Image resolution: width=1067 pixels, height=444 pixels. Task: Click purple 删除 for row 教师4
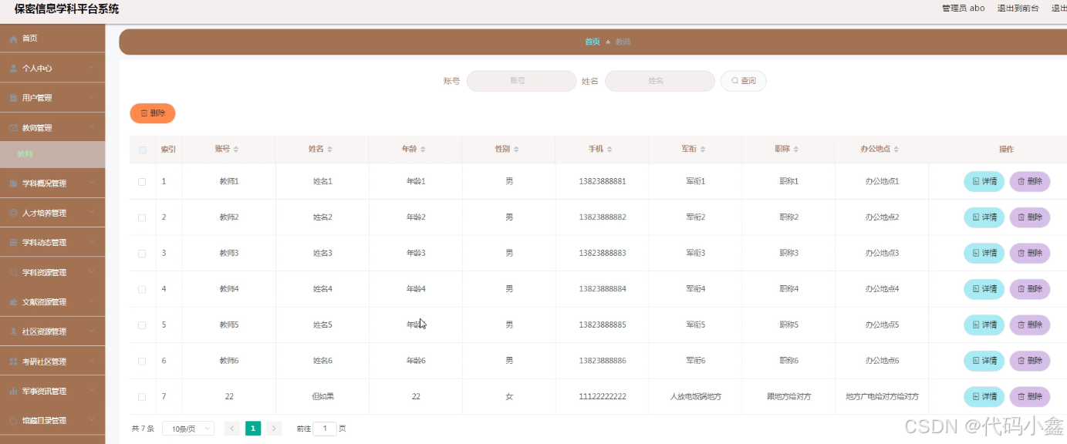click(x=1030, y=289)
